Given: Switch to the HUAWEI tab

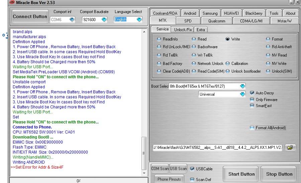Looking at the screenshot, I should tap(231, 13).
